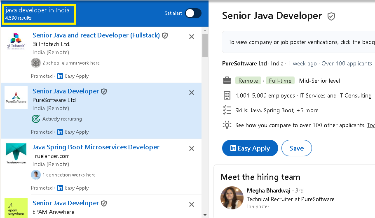Click LinkedIn icon in 3i Infotech Easy Apply
The height and width of the screenshot is (218, 375).
tap(60, 76)
